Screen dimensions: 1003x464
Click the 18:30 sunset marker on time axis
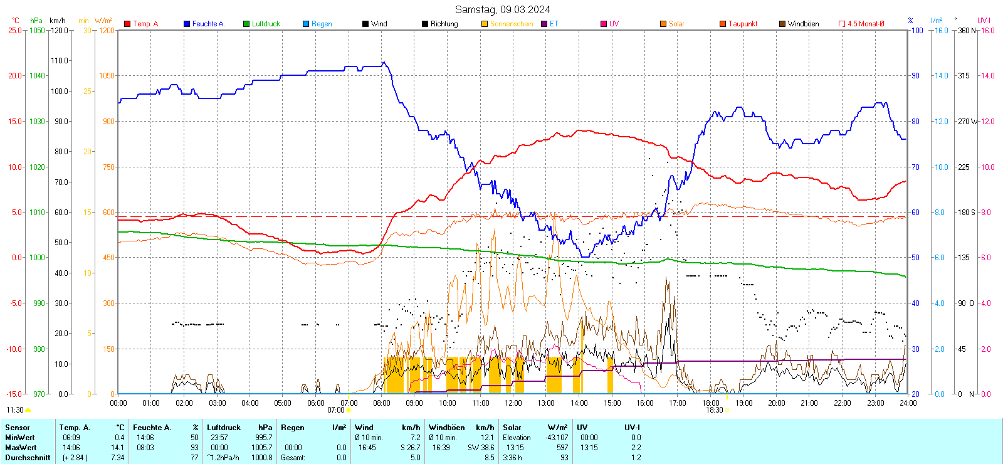click(714, 410)
